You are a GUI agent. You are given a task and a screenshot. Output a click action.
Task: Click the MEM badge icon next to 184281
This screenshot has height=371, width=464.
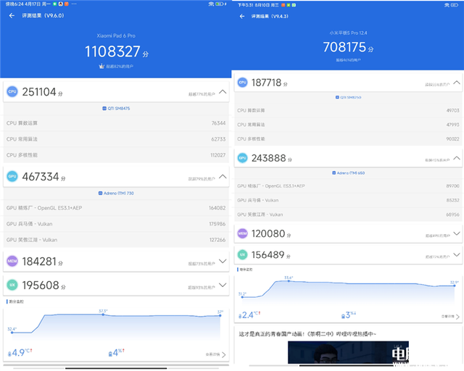(12, 261)
